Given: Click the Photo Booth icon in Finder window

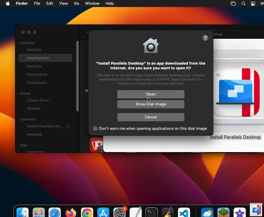Looking at the screenshot, I should pyautogui.click(x=96, y=145).
